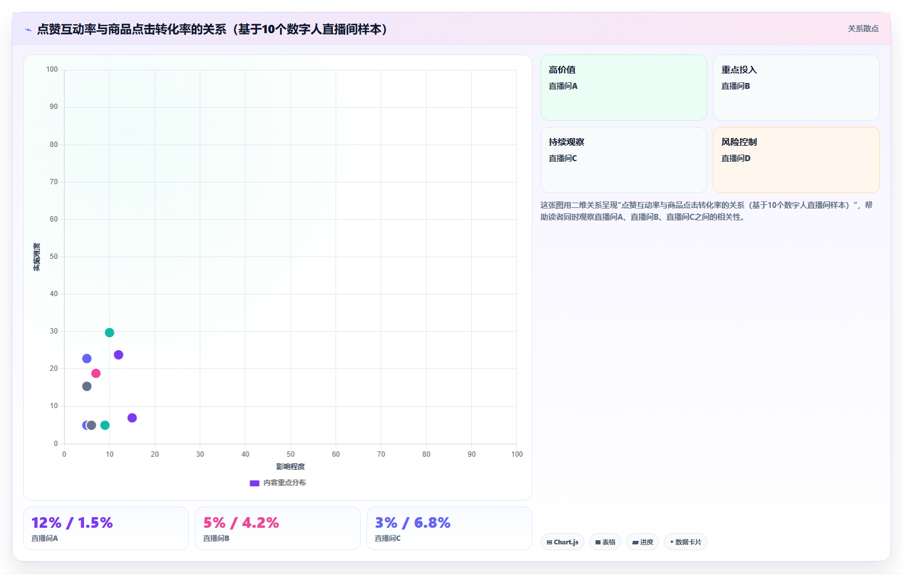
Task: Click the y-axis title 实施难度
Action: point(37,257)
